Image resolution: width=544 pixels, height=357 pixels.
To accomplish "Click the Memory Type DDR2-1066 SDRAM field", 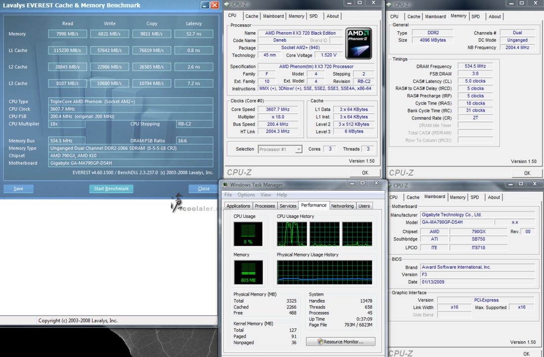I will [x=131, y=148].
